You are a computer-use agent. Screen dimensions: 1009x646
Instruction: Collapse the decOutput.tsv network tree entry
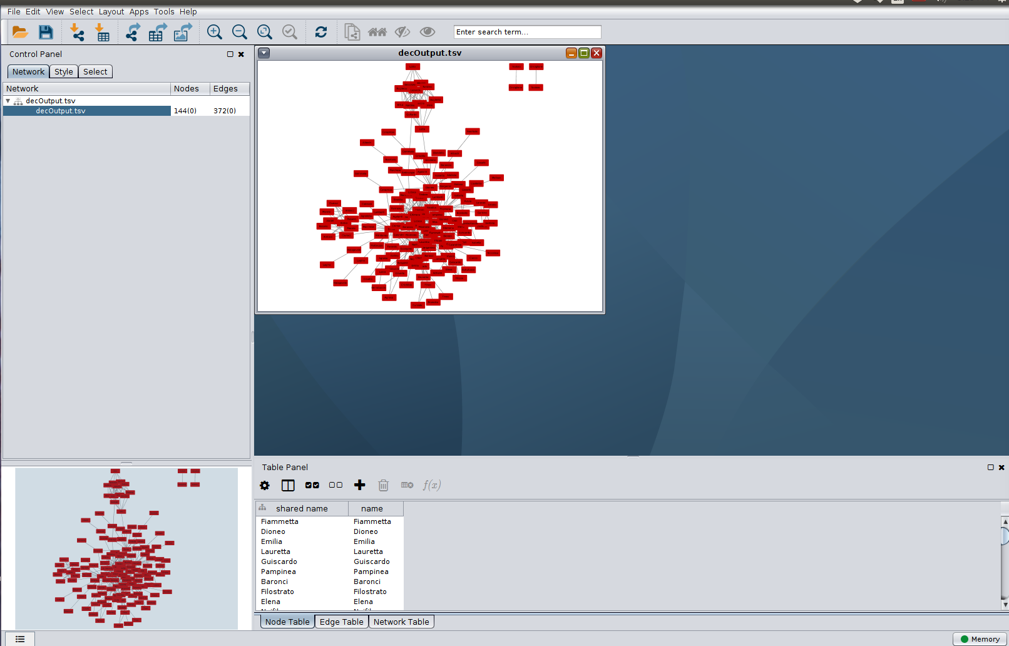coord(8,100)
